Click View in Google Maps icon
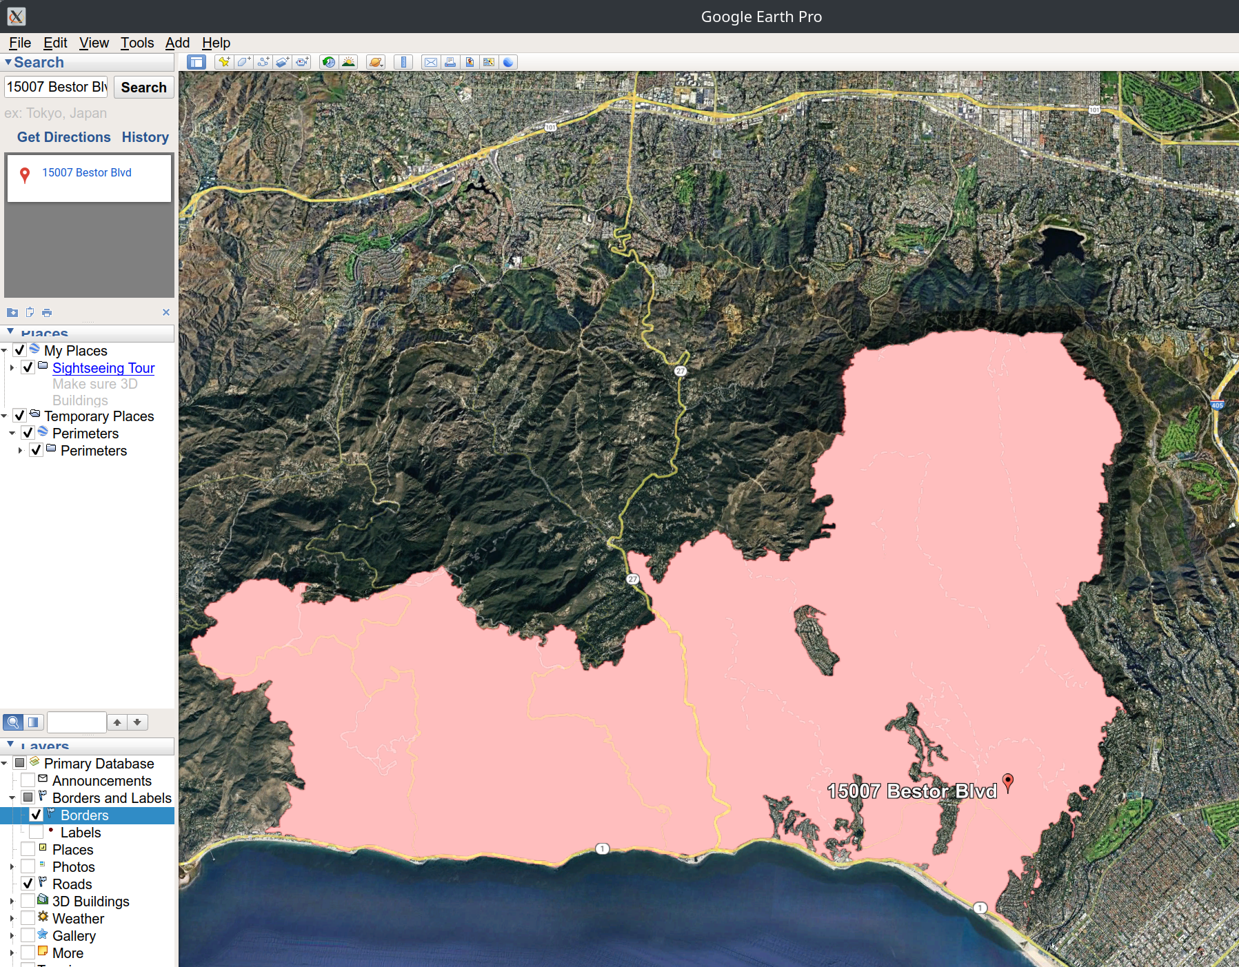 (x=489, y=62)
